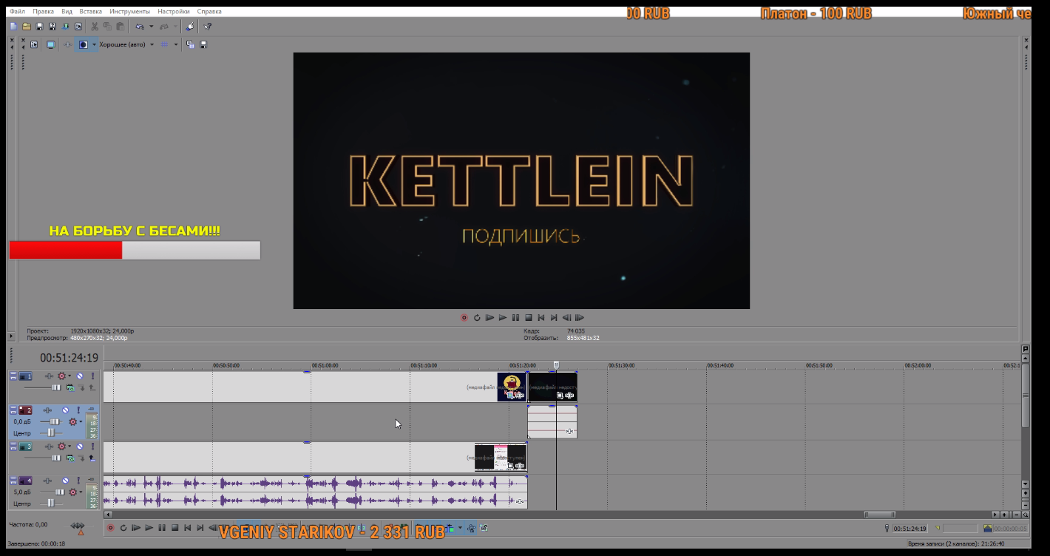Open Track FX dropdown arrow on track 2
Image resolution: width=1050 pixels, height=556 pixels.
coord(81,421)
